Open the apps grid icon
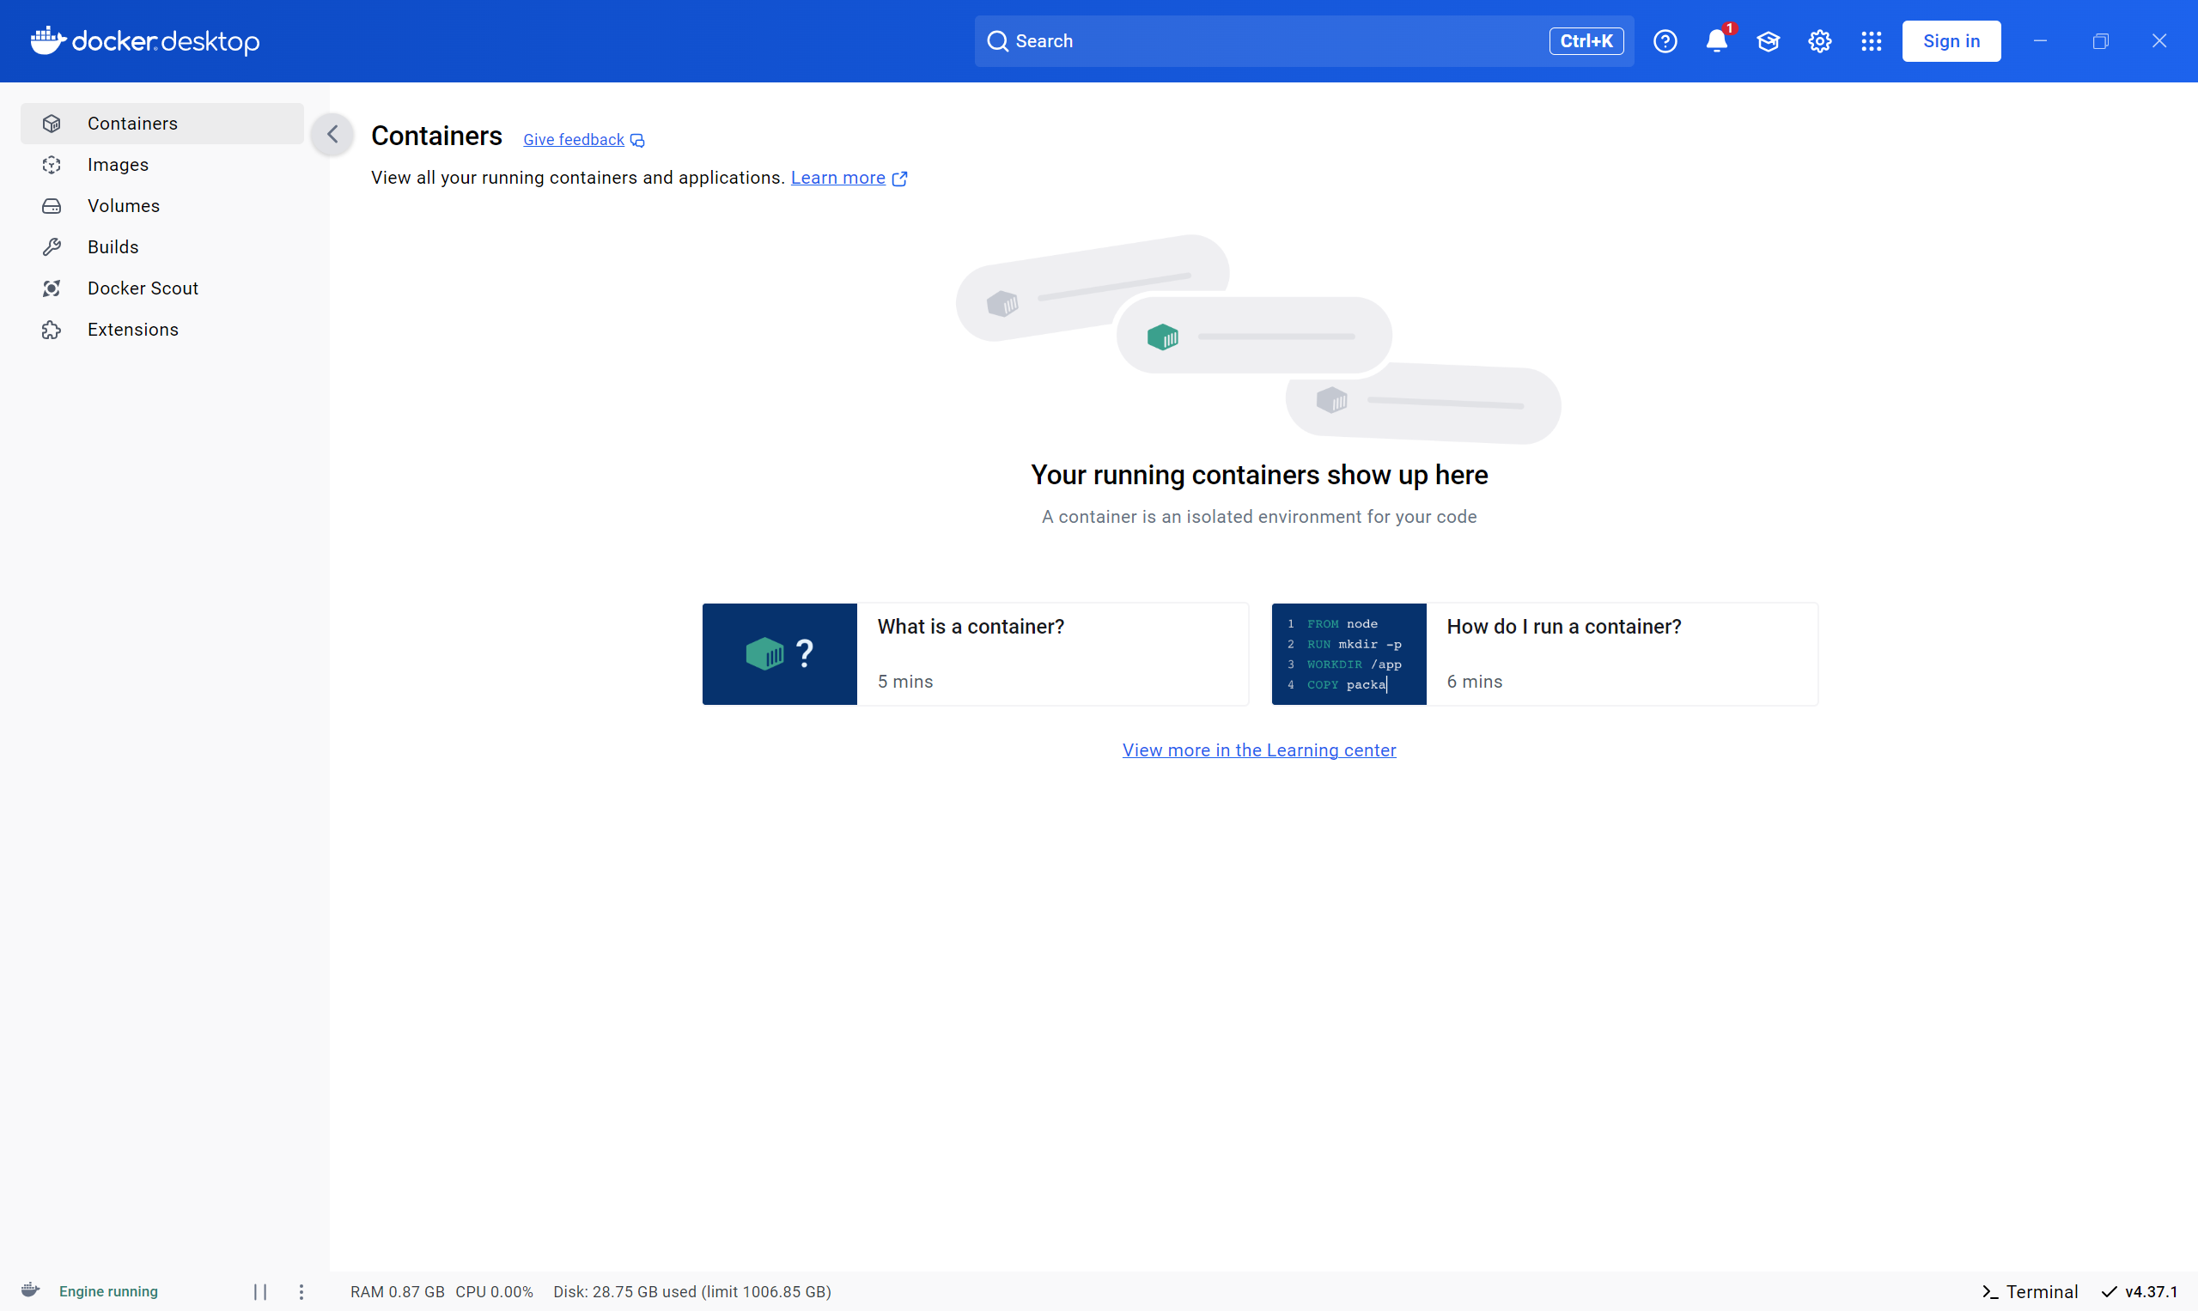The image size is (2198, 1311). 1871,40
